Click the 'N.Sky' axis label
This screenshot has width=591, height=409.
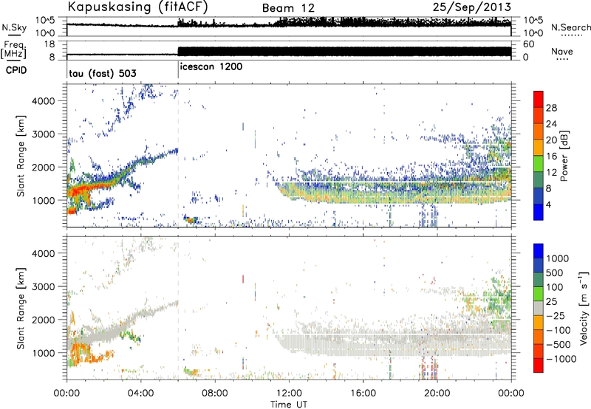click(14, 27)
